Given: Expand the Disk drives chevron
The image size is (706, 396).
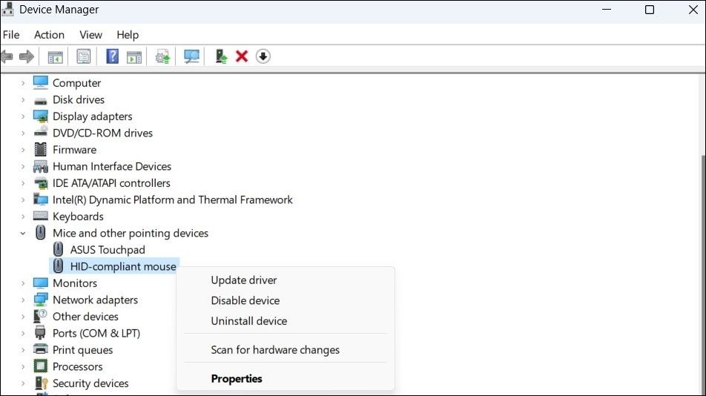Looking at the screenshot, I should pos(23,99).
